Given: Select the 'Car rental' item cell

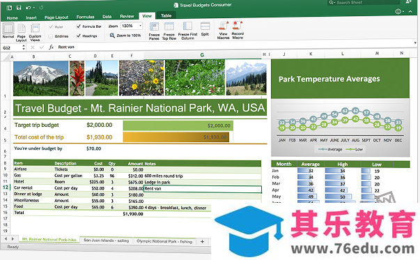Looking at the screenshot, I should (33, 188).
